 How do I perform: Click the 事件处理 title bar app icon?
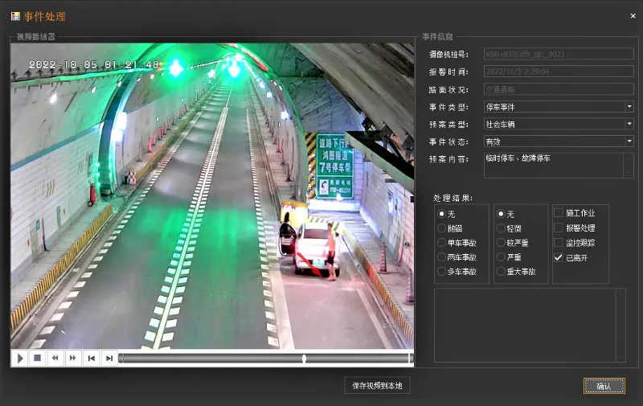(14, 16)
